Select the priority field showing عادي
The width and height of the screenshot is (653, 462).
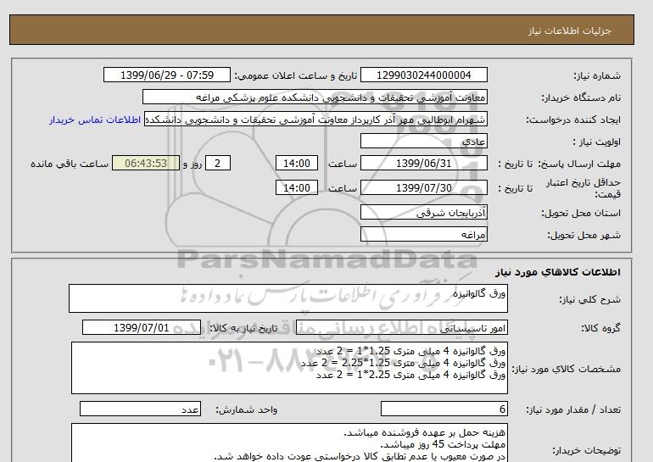[x=423, y=141]
